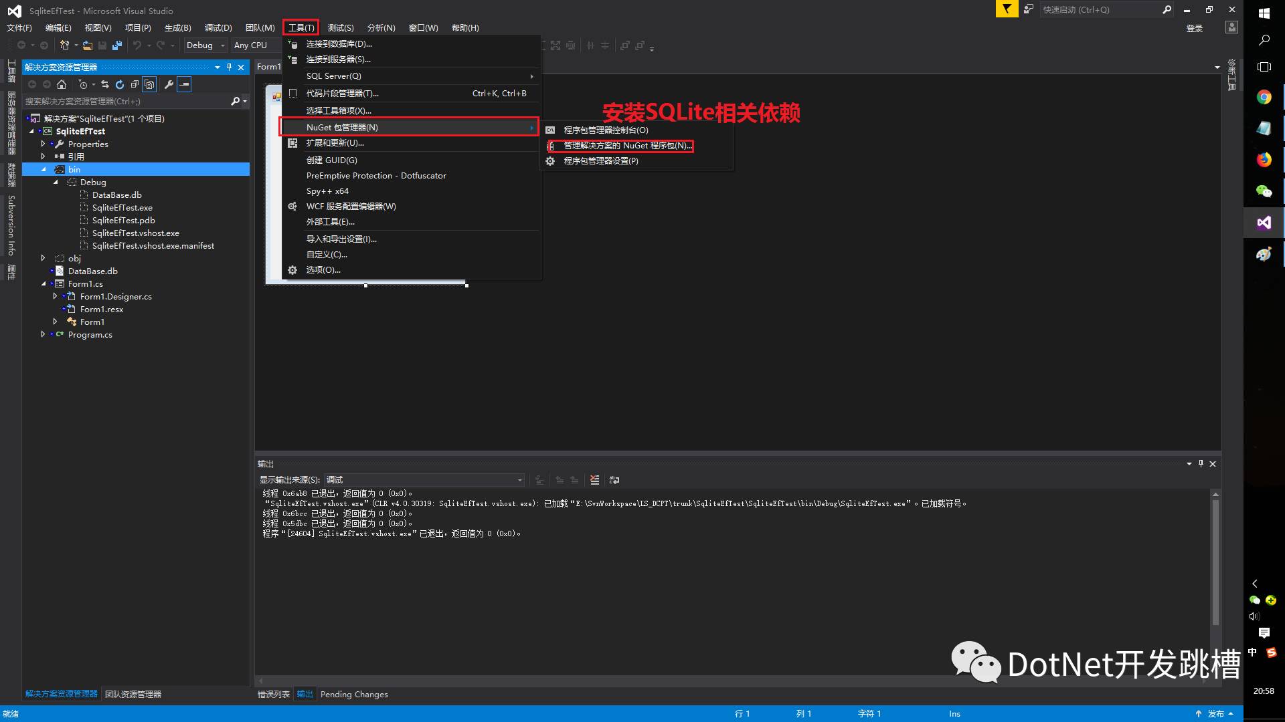Open the Subversion Info side tab
This screenshot has width=1285, height=722.
tap(11, 225)
